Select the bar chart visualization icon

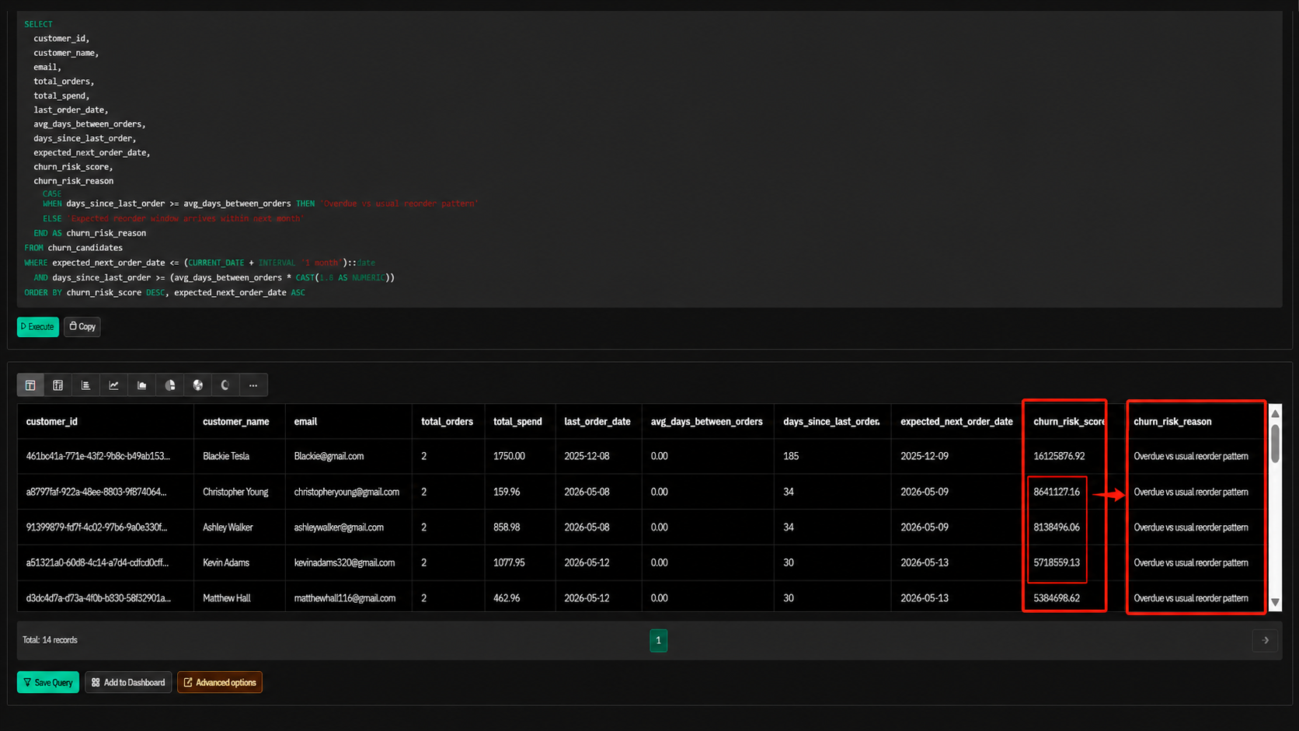[x=86, y=385]
